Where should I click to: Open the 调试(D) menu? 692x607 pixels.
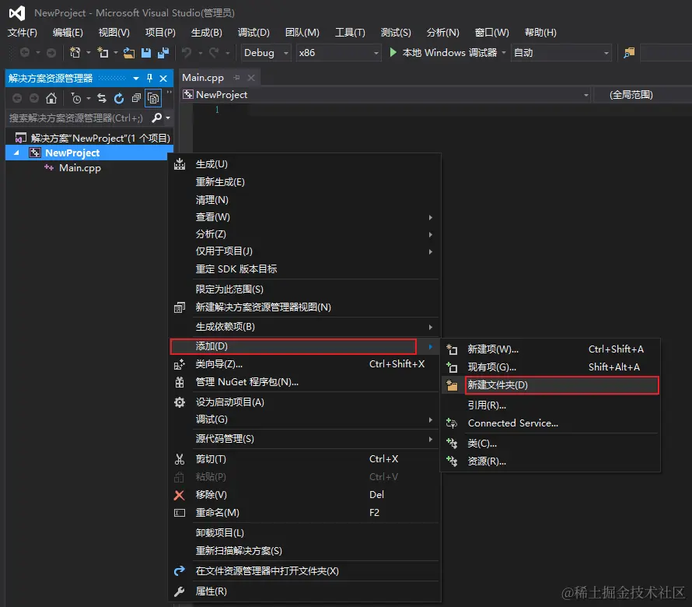[x=253, y=32]
